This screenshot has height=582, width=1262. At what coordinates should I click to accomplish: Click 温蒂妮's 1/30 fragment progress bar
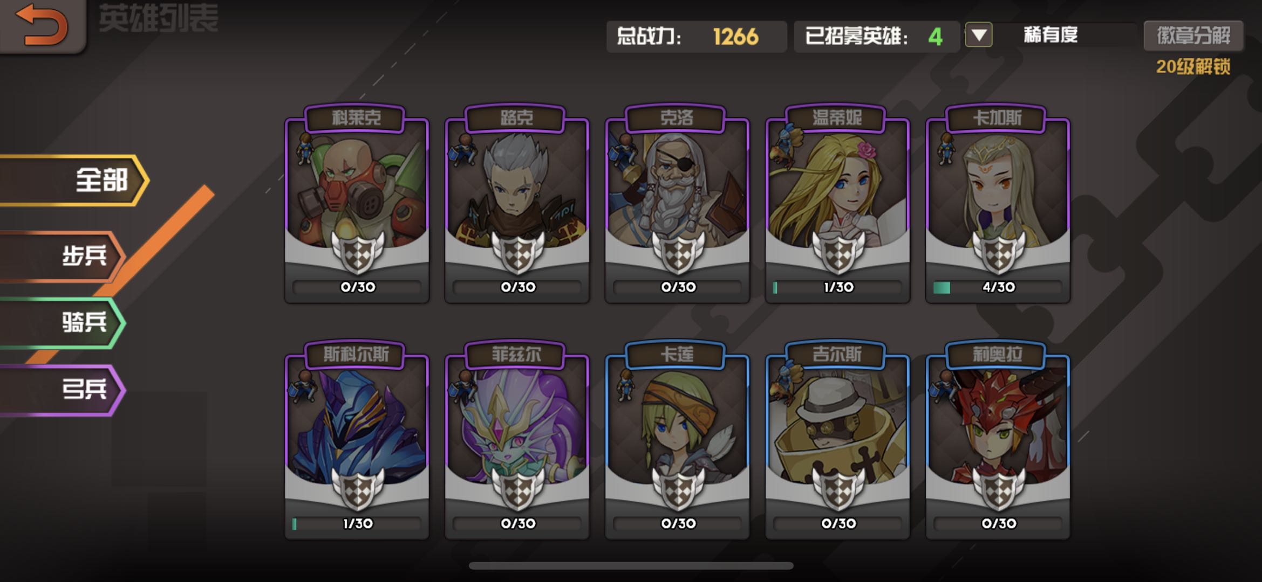tap(838, 287)
